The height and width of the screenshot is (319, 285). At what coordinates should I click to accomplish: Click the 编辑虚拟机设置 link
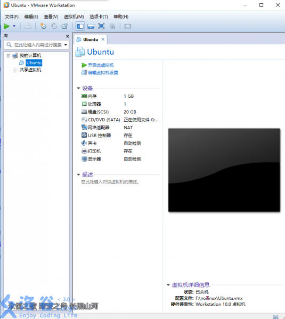pos(103,73)
